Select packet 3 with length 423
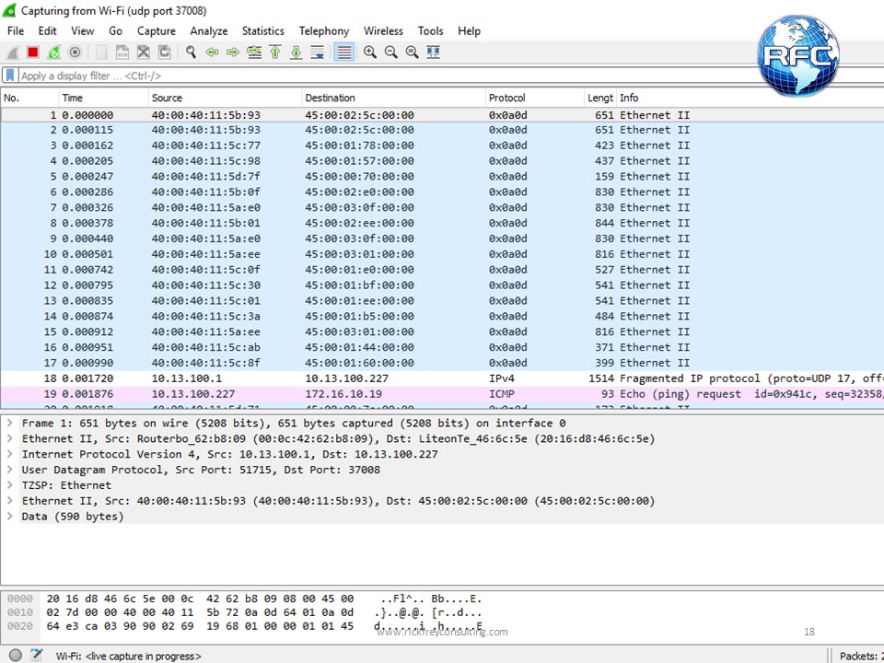This screenshot has width=884, height=663. pos(442,145)
